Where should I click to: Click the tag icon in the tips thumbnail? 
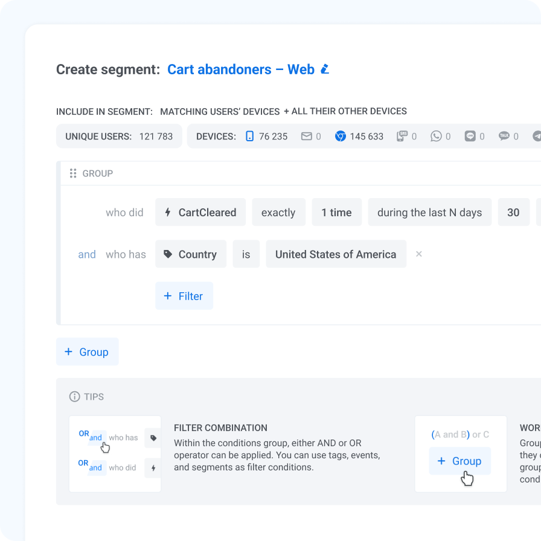pyautogui.click(x=153, y=438)
